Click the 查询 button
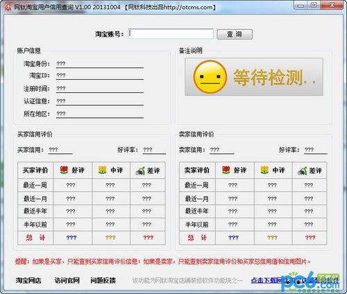Image resolution: width=347 pixels, height=294 pixels. point(235,34)
